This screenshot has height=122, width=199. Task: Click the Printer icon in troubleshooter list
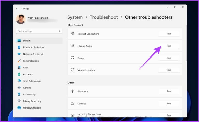pyautogui.click(x=73, y=58)
